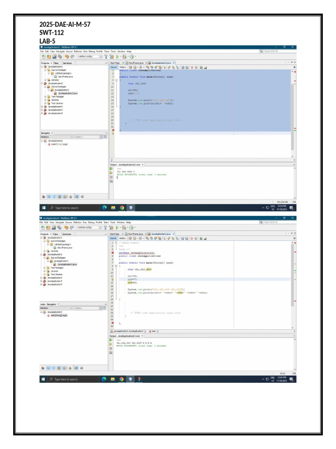
Task: Click New File icon in first NetBeans screenshot
Action: [x=44, y=57]
